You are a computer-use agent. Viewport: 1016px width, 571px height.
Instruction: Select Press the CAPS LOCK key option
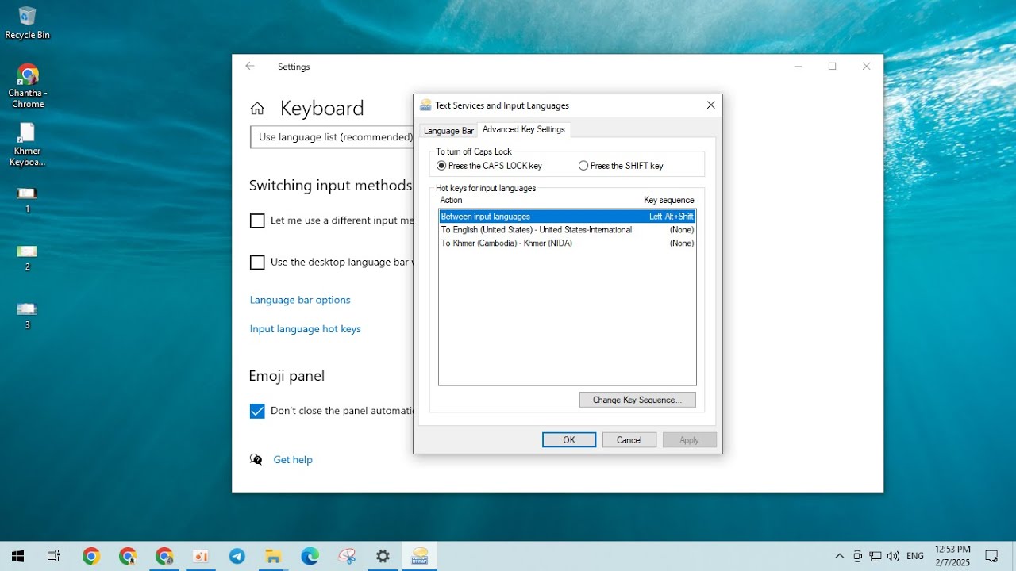tap(490, 166)
